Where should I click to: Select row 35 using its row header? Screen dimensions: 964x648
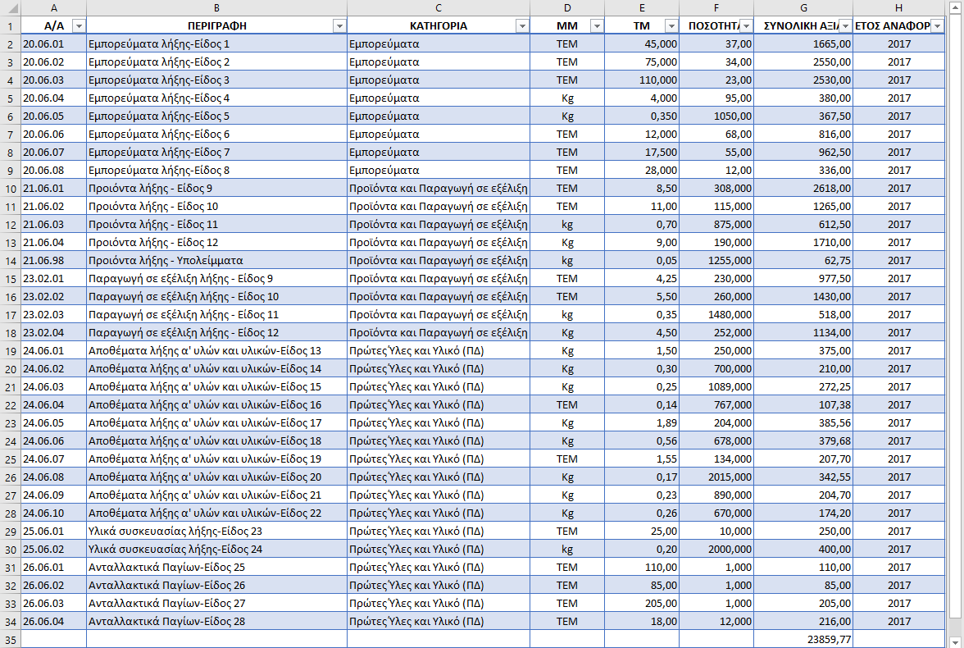click(10, 639)
